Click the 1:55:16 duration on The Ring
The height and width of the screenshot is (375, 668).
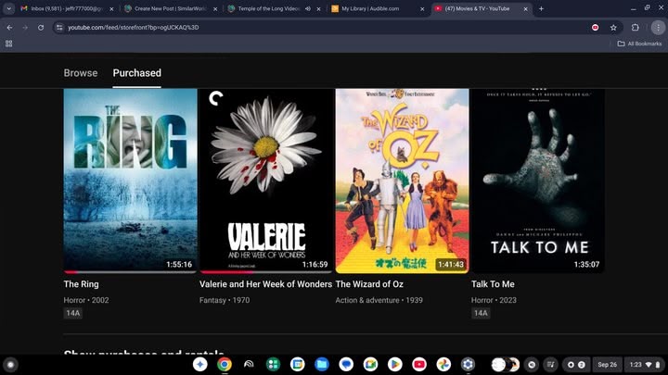179,265
